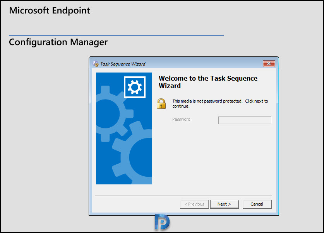Click the blue line under Microsoft Endpoint
This screenshot has height=233, width=324.
tap(116, 35)
